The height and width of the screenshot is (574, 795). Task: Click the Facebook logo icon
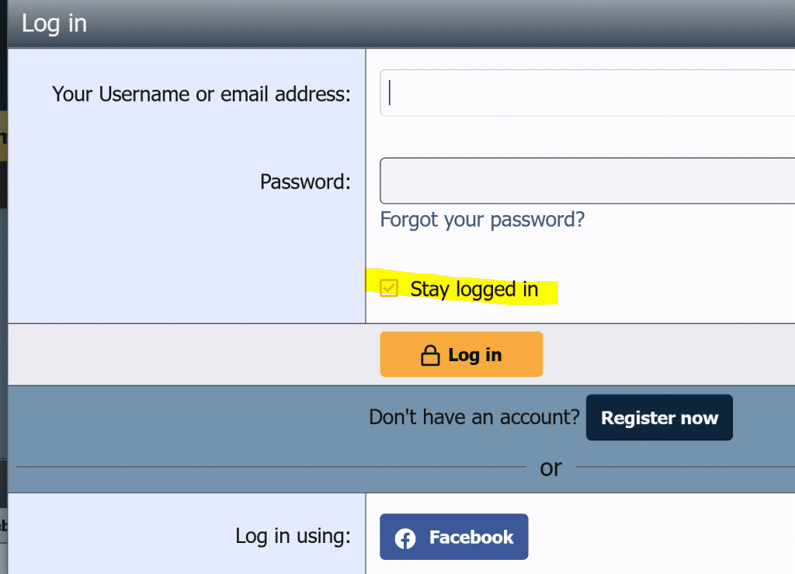pos(405,537)
